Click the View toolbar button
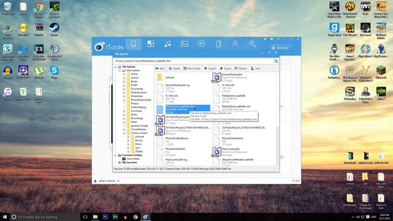The height and width of the screenshot is (221, 393). 255,68
